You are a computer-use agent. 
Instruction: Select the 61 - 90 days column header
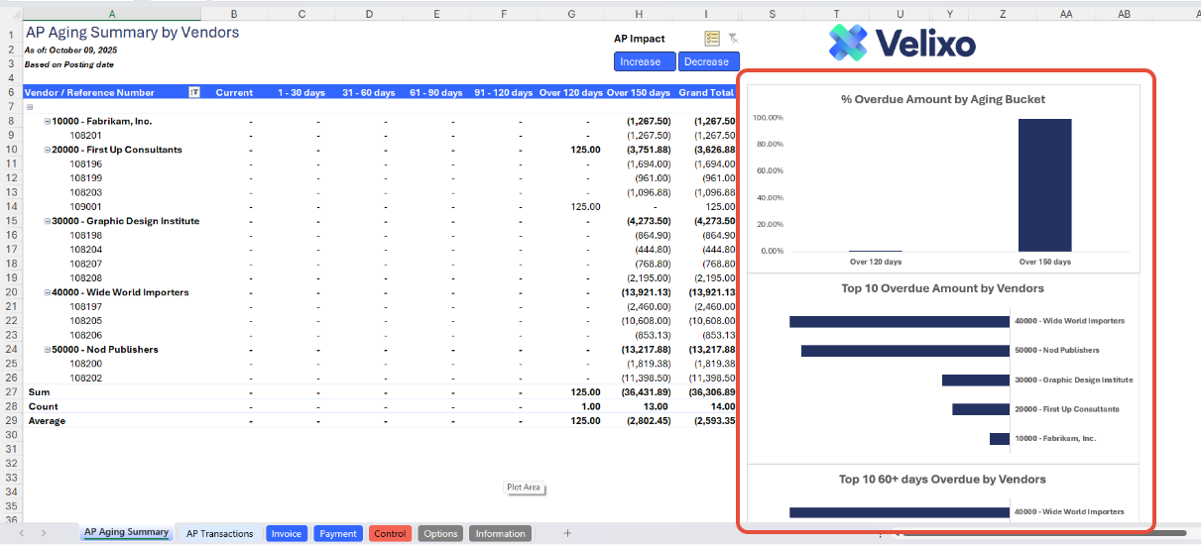pyautogui.click(x=436, y=92)
